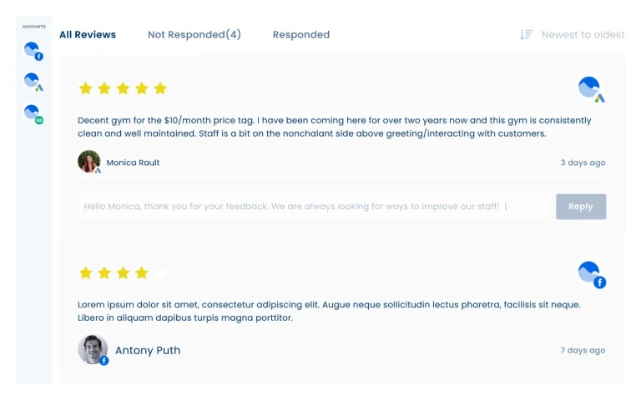The width and height of the screenshot is (641, 400).
Task: Open the Newest to oldest sort dropdown
Action: 583,35
